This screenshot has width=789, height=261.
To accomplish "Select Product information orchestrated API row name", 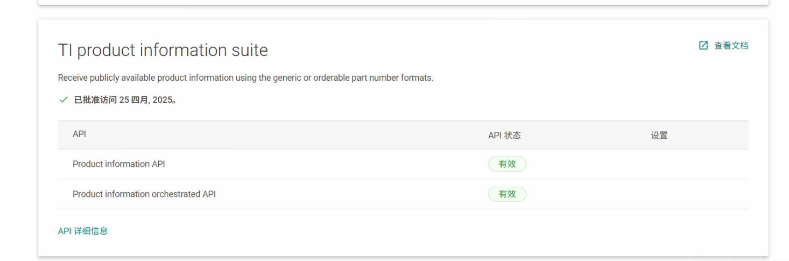I will [144, 194].
